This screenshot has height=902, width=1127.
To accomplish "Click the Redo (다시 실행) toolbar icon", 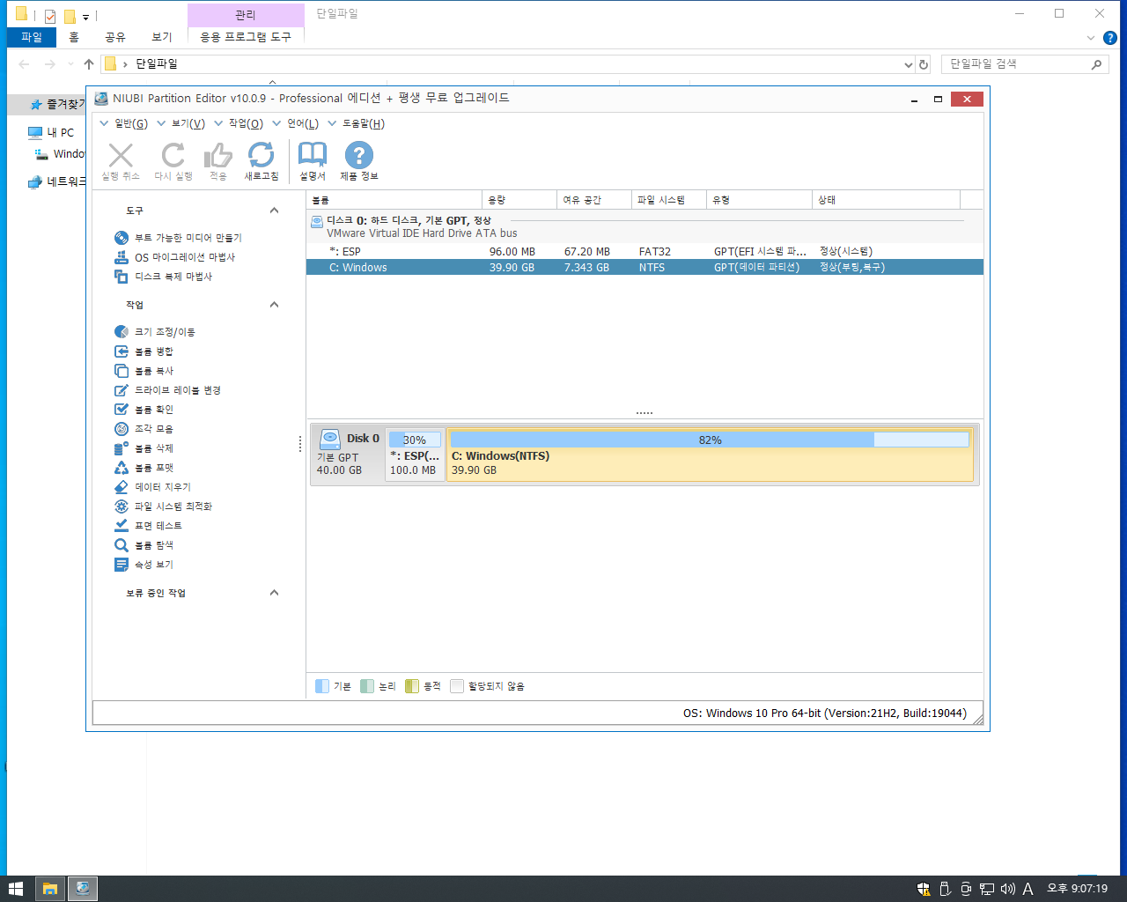I will click(173, 156).
